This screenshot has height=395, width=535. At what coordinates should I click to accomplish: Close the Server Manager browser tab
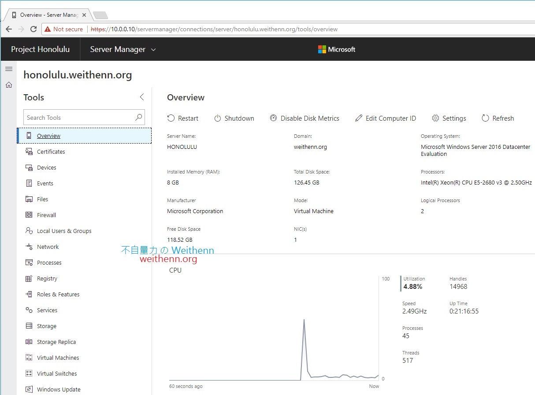pos(84,15)
